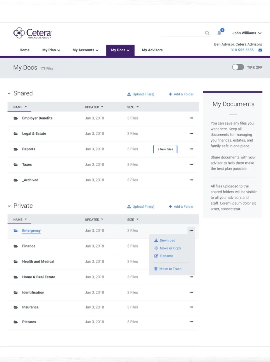Click the Legal & Estate folder icon
This screenshot has height=362, width=270.
coord(16,134)
